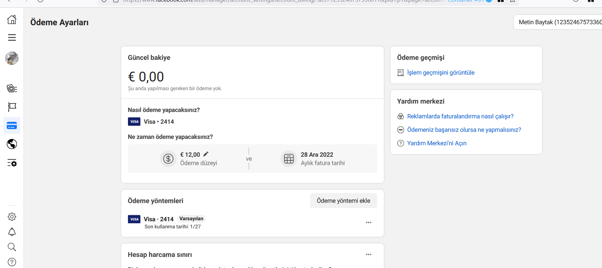Select the flag icon in the sidebar
This screenshot has width=602, height=268.
(x=12, y=107)
